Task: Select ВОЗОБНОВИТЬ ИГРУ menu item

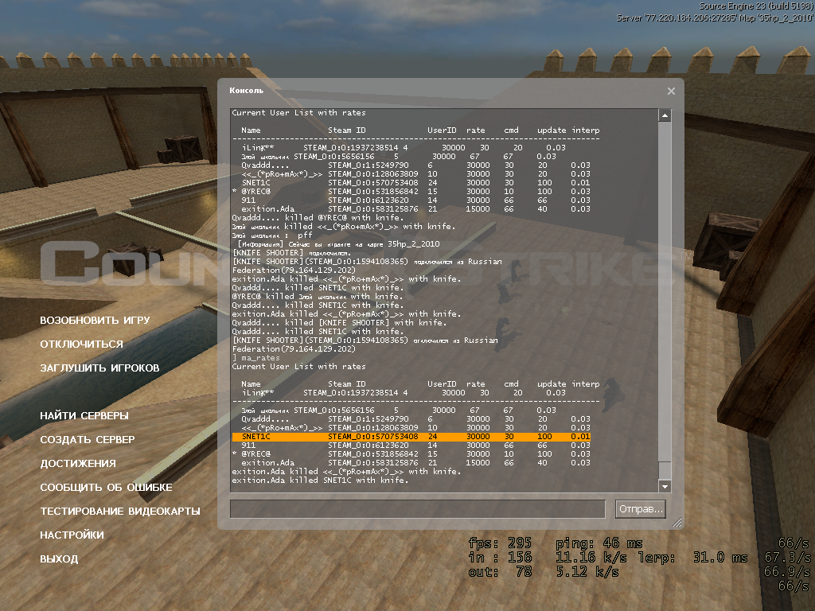Action: click(x=96, y=320)
